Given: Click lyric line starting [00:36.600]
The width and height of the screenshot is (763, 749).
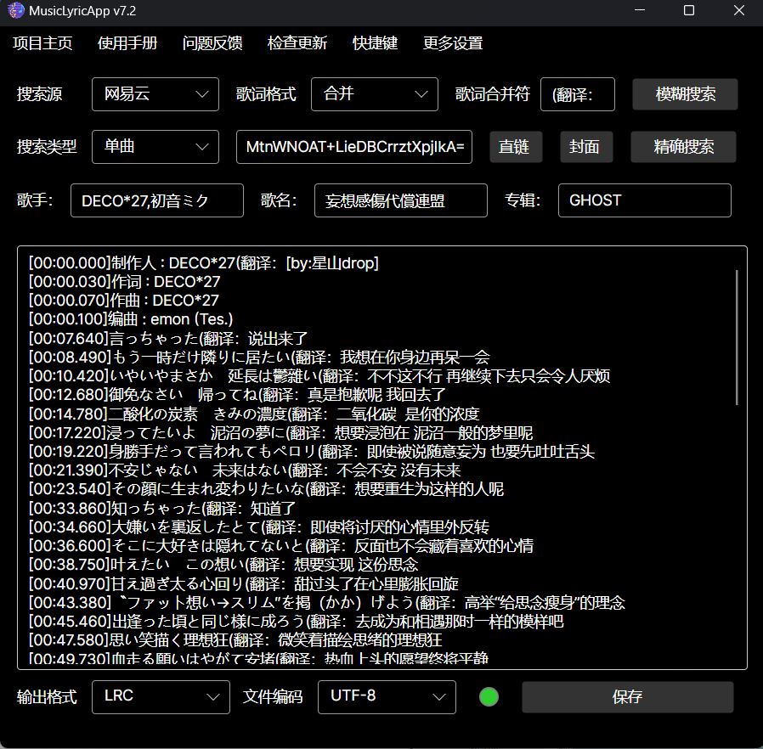Looking at the screenshot, I should (x=280, y=546).
